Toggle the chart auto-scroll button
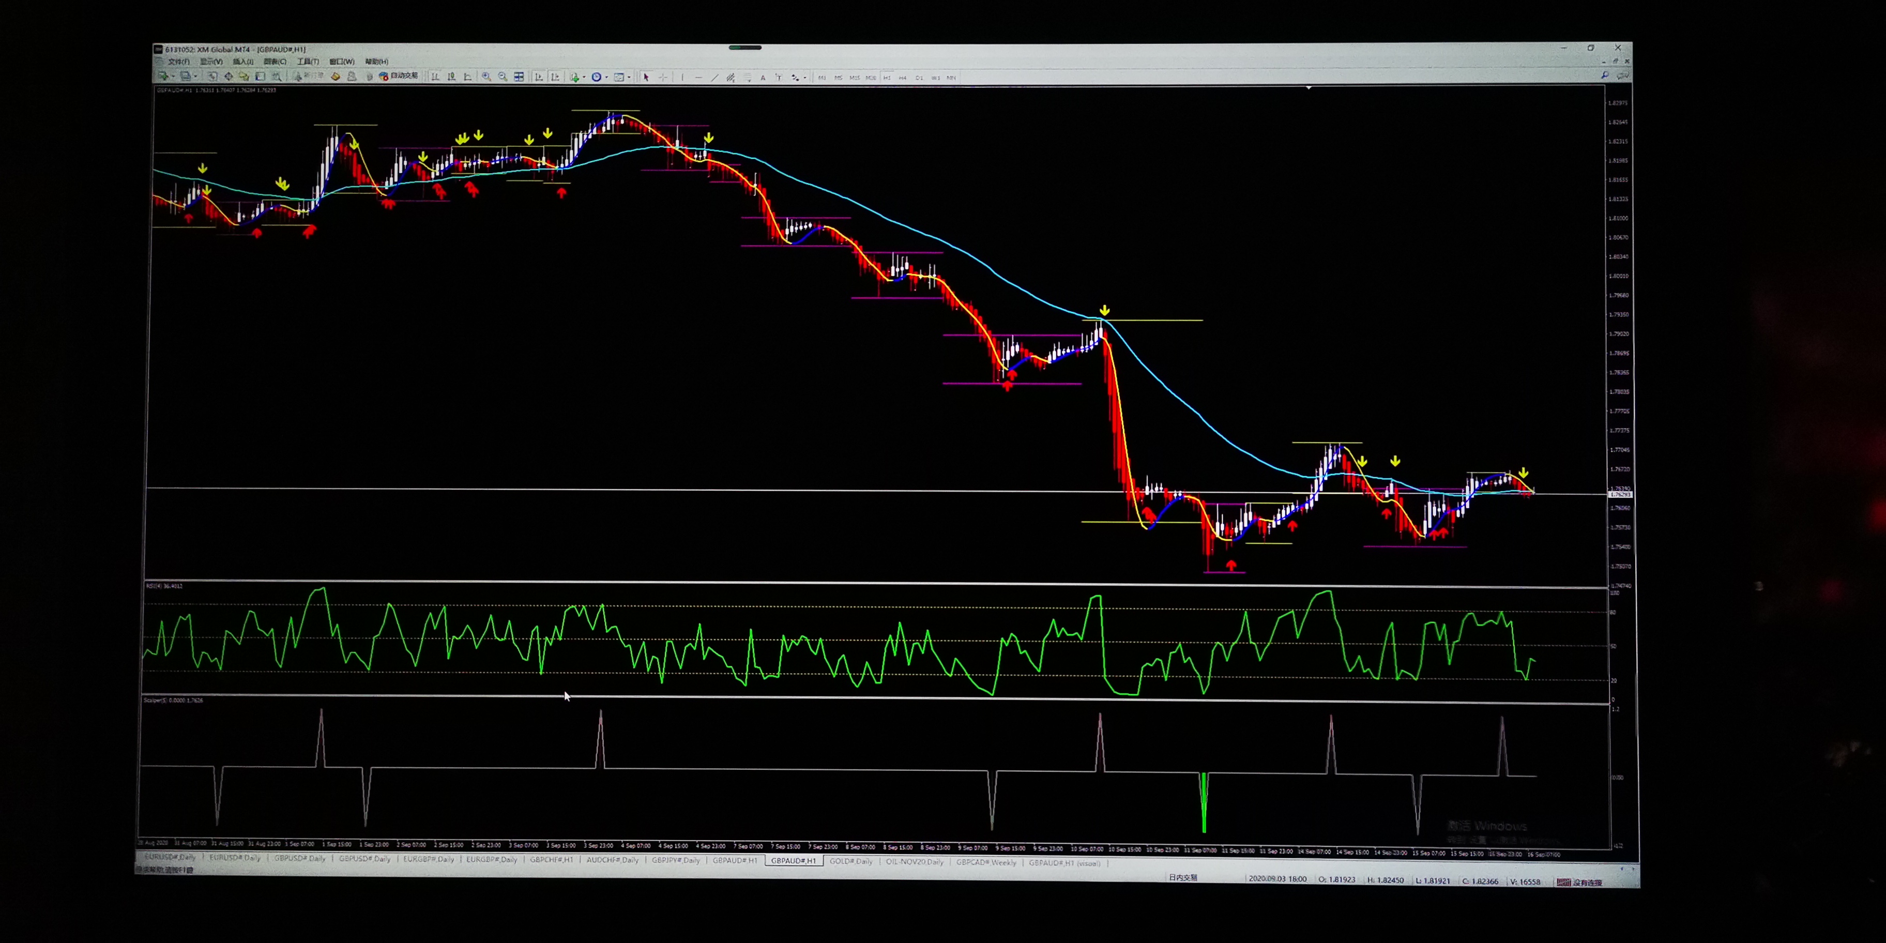The image size is (1886, 943). [x=539, y=77]
